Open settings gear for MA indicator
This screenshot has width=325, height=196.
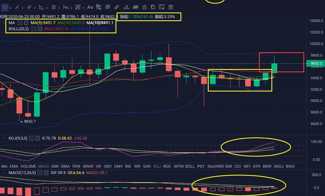click(20, 23)
